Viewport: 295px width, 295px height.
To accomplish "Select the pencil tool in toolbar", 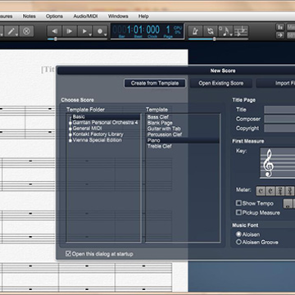I will [11, 31].
